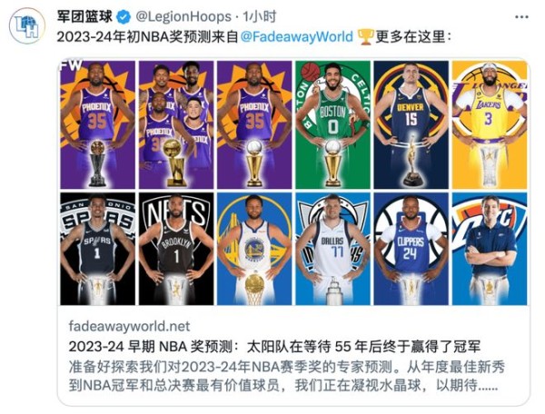Select the Denver number 15 panel
Image resolution: width=545 pixels, height=414 pixels.
[411, 125]
